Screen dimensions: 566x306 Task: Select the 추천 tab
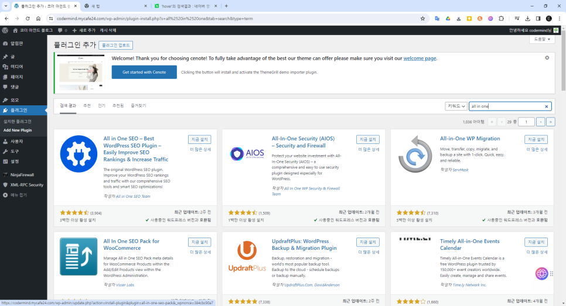pos(87,105)
